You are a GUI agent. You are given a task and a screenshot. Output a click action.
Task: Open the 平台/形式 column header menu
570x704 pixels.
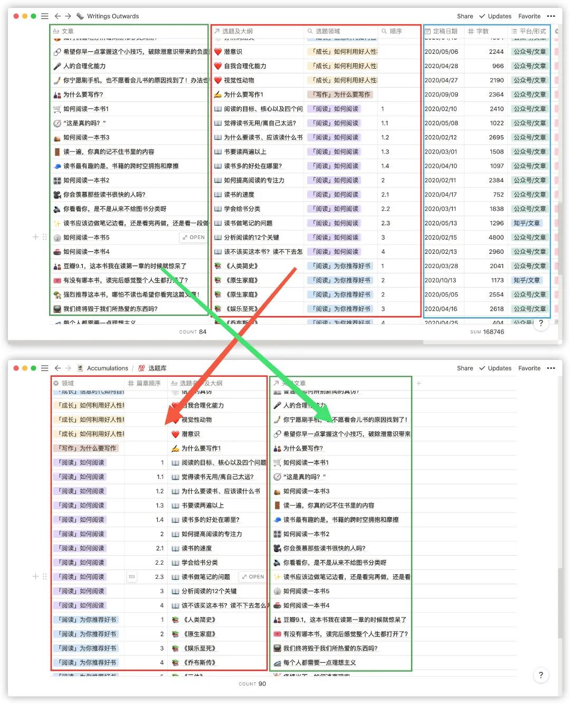(529, 31)
